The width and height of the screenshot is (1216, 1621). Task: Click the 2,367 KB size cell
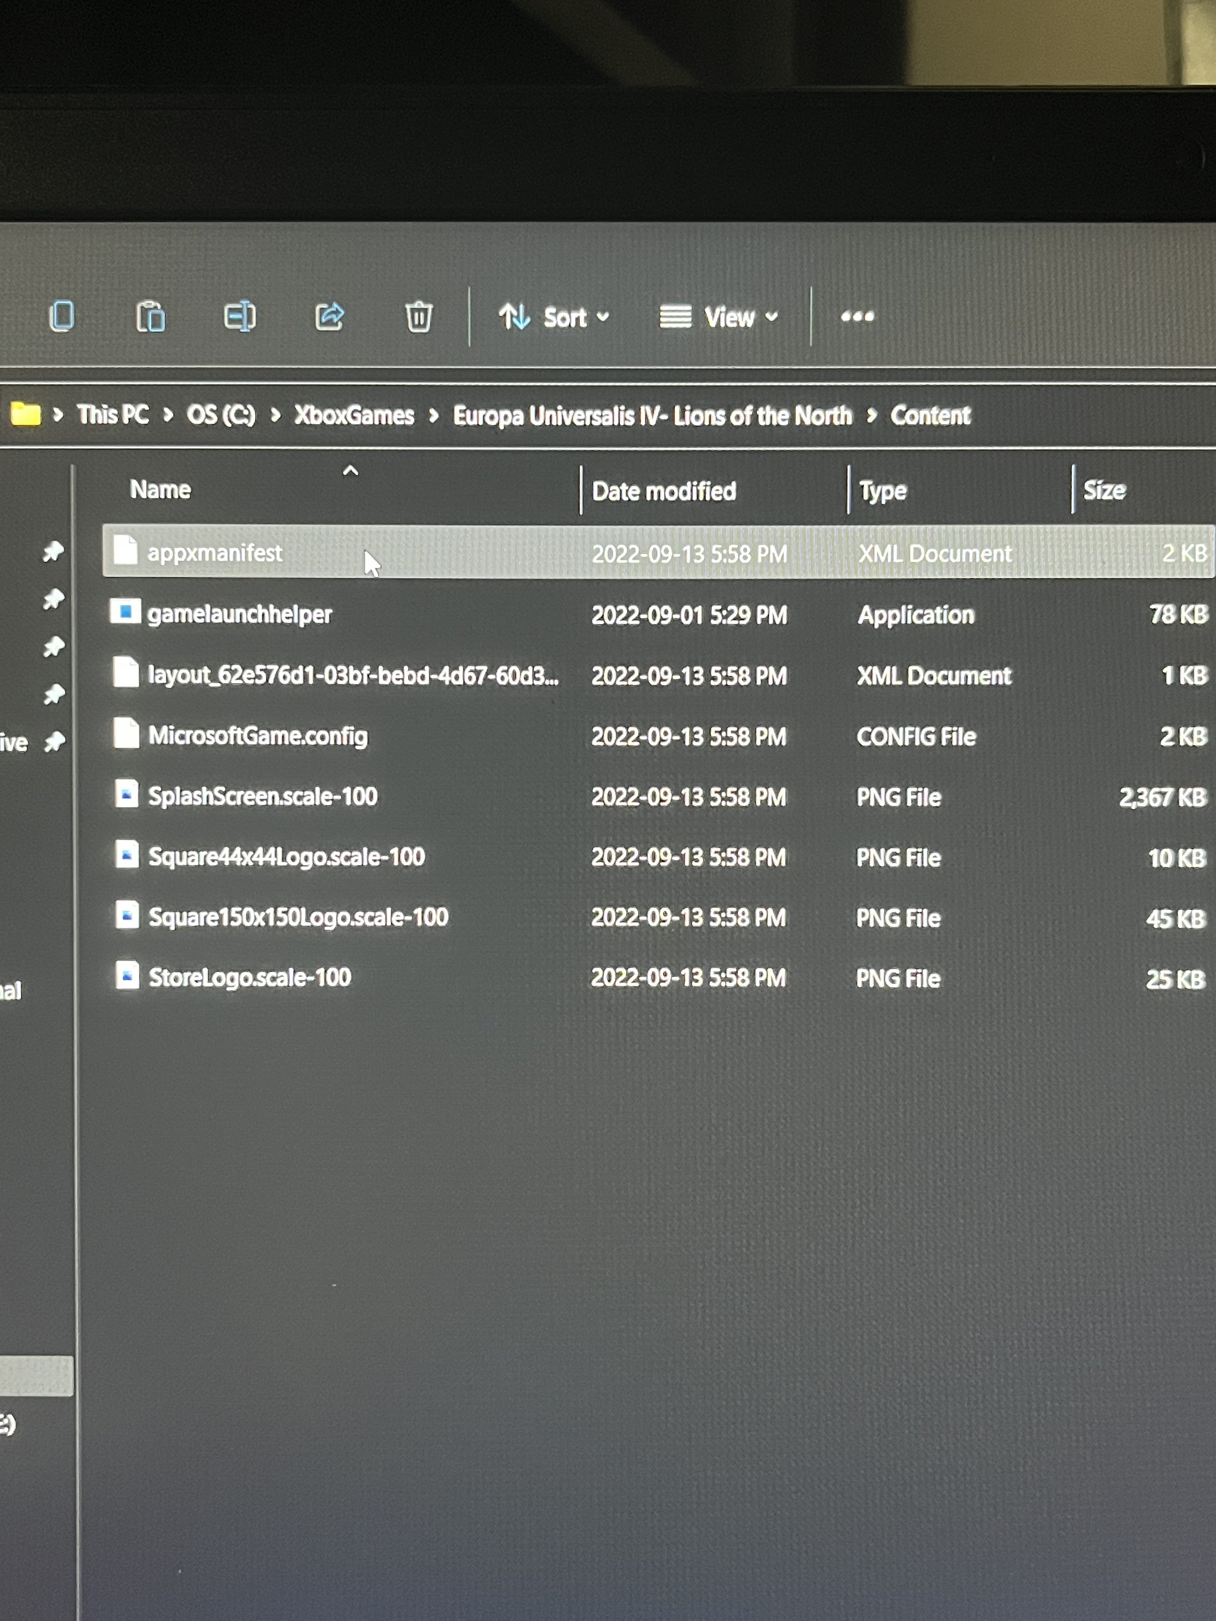tap(1163, 797)
